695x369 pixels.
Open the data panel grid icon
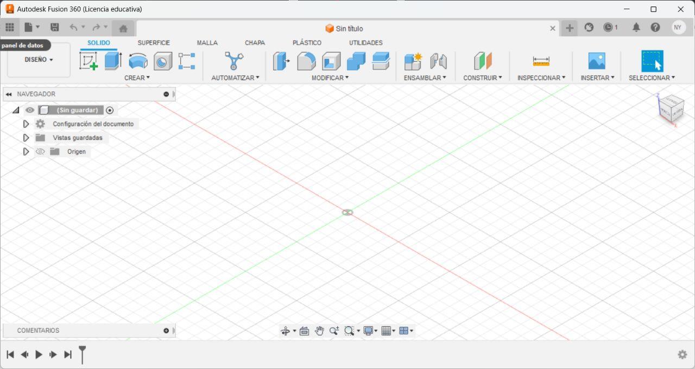click(10, 27)
